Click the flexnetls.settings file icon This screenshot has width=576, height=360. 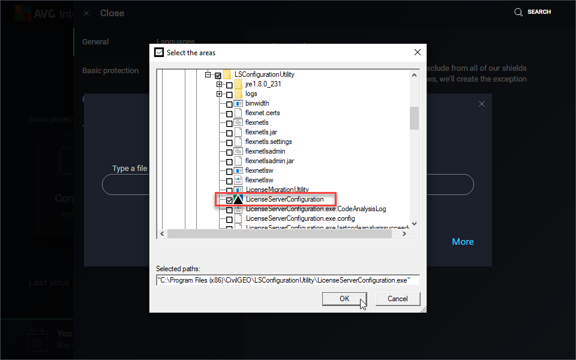pos(238,142)
